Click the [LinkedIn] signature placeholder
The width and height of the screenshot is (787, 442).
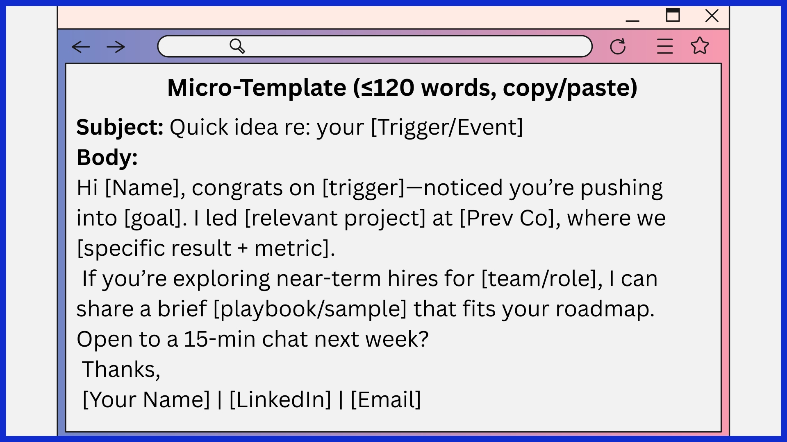pyautogui.click(x=280, y=400)
